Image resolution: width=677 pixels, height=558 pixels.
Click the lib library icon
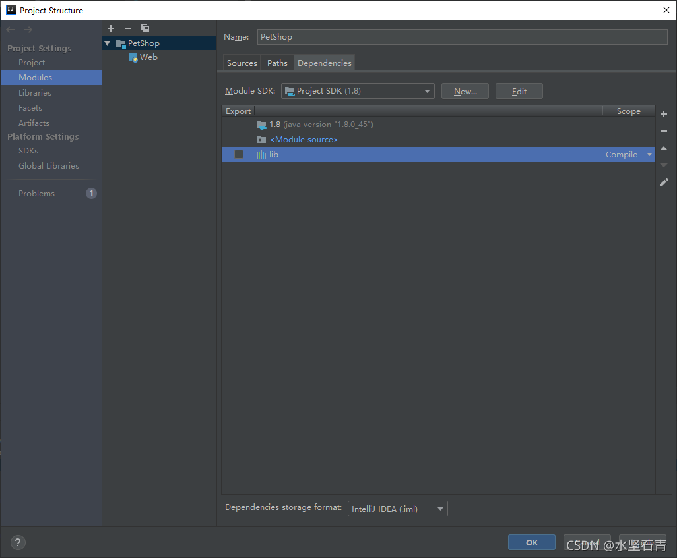point(261,155)
